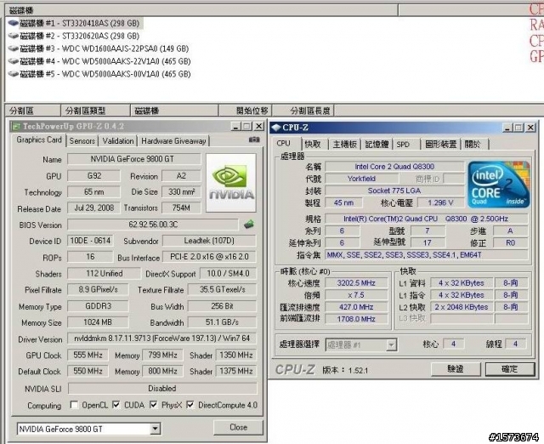Click disk icon for drive #1 ST3320418AS
The height and width of the screenshot is (444, 544).
point(14,23)
